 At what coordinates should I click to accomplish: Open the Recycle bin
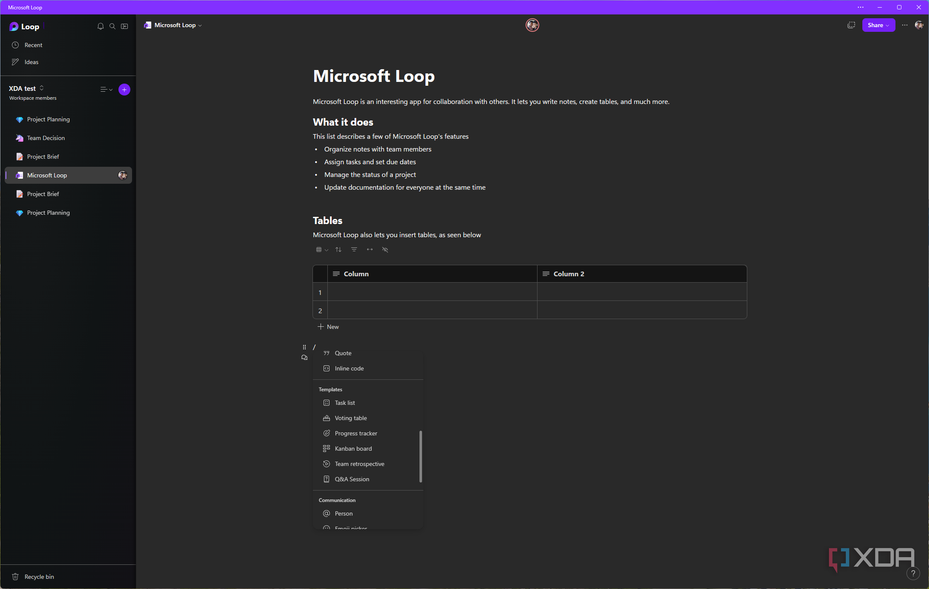point(68,577)
